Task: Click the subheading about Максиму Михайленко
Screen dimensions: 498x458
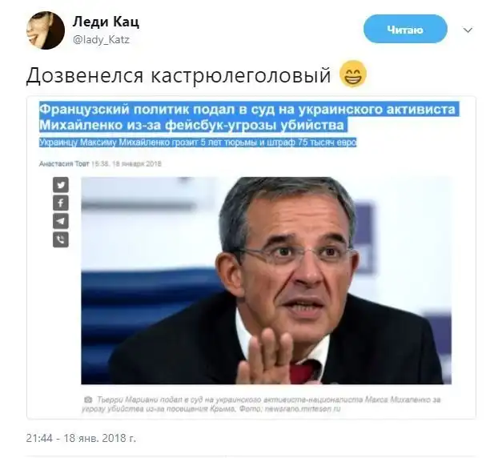Action: [x=198, y=143]
